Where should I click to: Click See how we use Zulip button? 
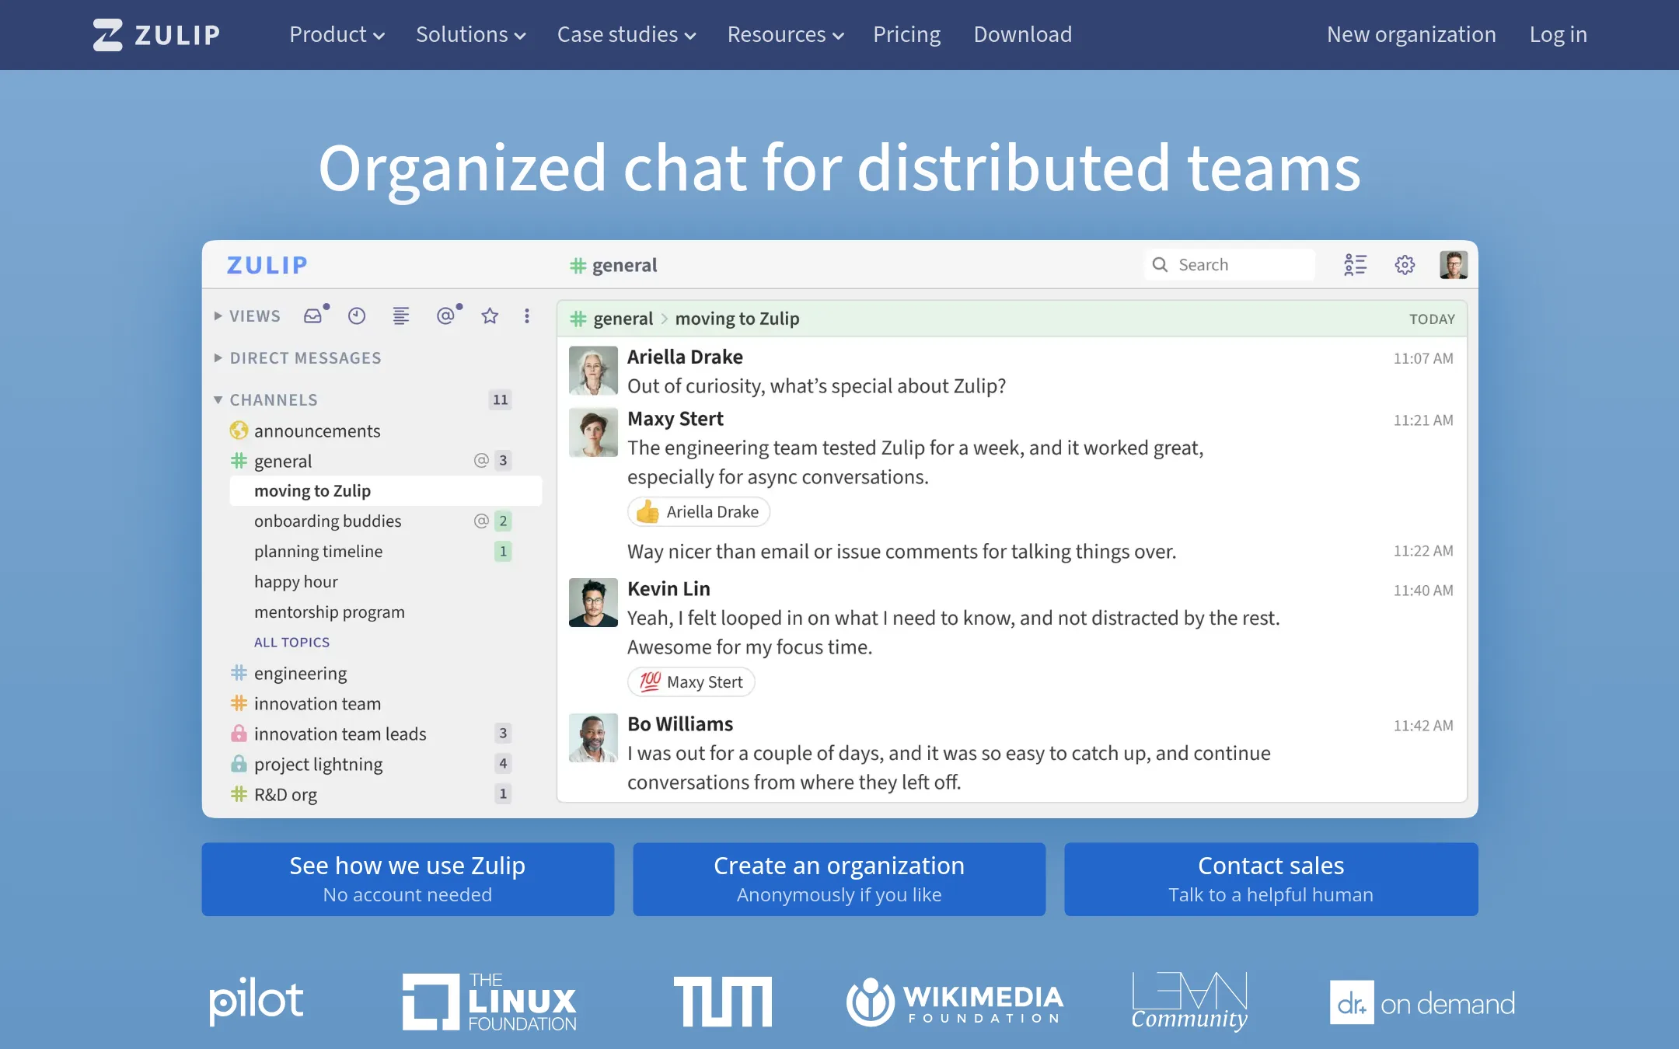tap(408, 879)
